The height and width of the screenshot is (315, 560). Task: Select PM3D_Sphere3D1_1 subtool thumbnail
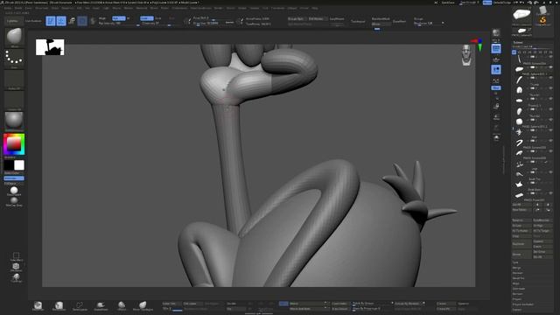click(x=519, y=69)
